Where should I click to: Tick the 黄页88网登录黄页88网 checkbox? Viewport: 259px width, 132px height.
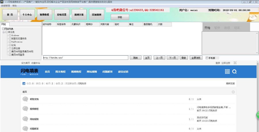coord(10,51)
